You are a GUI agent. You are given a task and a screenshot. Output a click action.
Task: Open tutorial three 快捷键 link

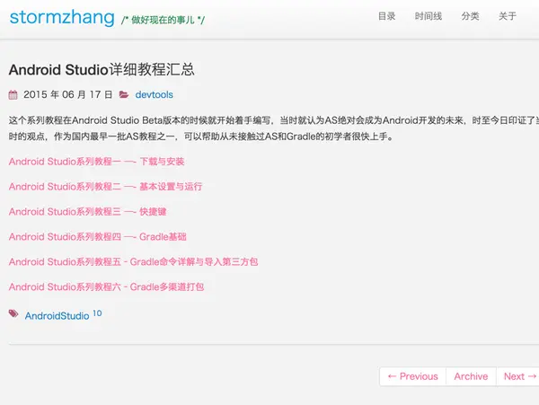pyautogui.click(x=88, y=212)
